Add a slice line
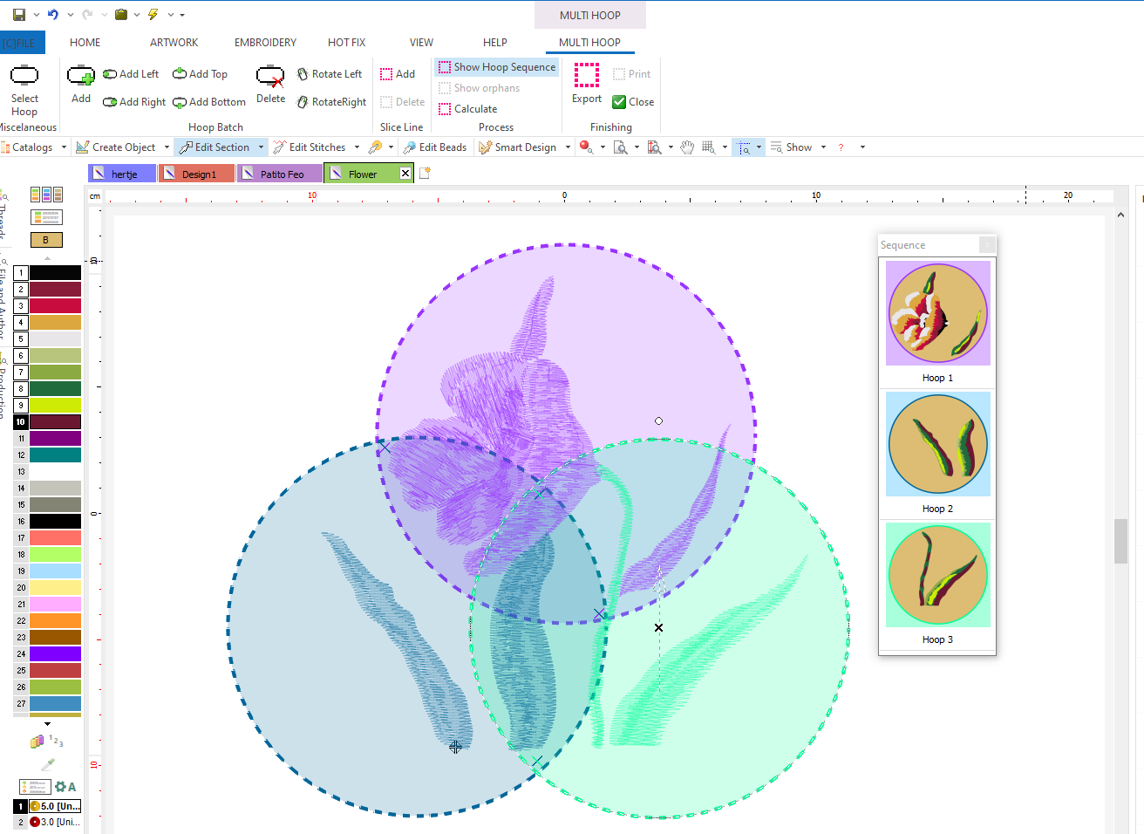 (x=398, y=74)
